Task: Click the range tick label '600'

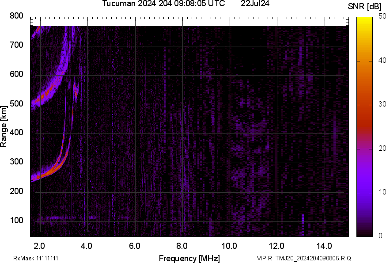Action: pyautogui.click(x=16, y=74)
